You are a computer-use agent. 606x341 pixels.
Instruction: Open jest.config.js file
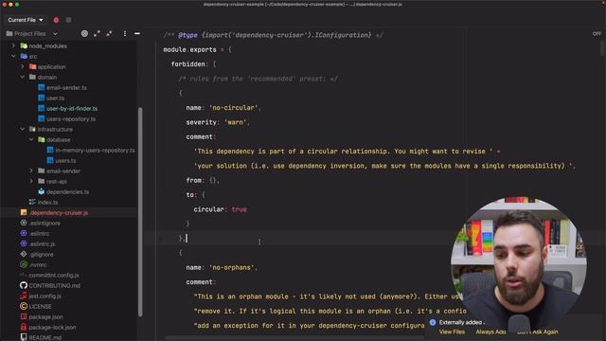(45, 296)
